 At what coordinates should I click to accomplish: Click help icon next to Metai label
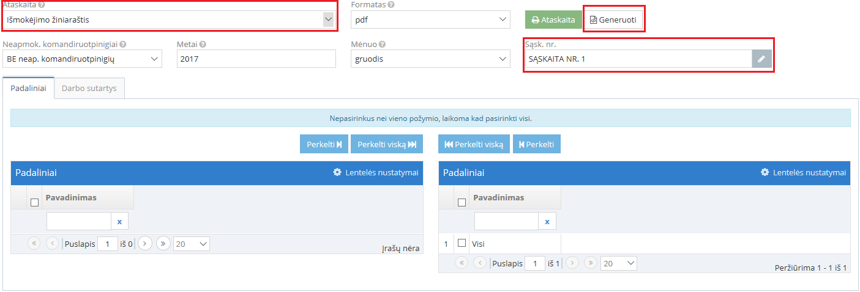[203, 45]
